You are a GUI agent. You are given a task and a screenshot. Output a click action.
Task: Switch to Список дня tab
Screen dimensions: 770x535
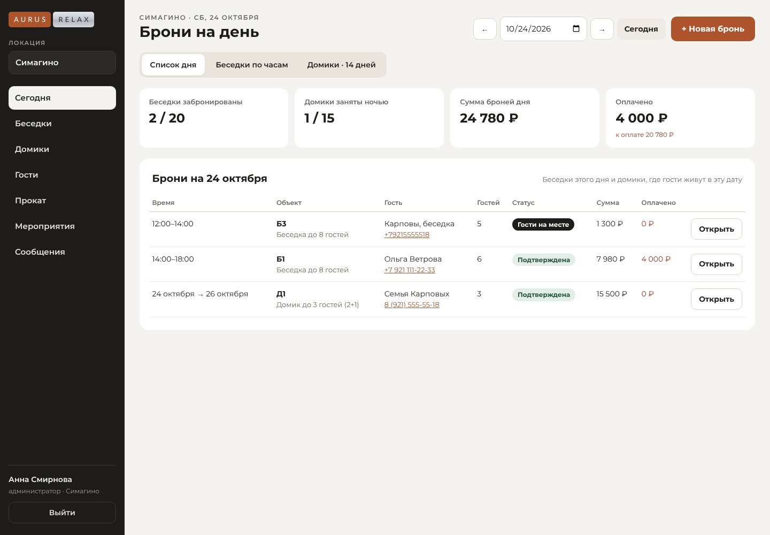pyautogui.click(x=173, y=65)
